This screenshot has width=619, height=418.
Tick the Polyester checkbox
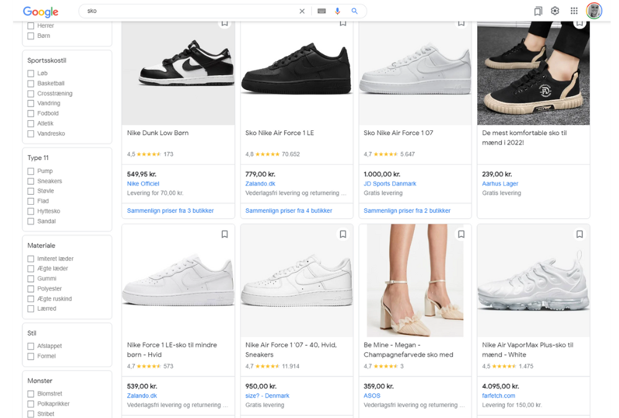point(31,289)
